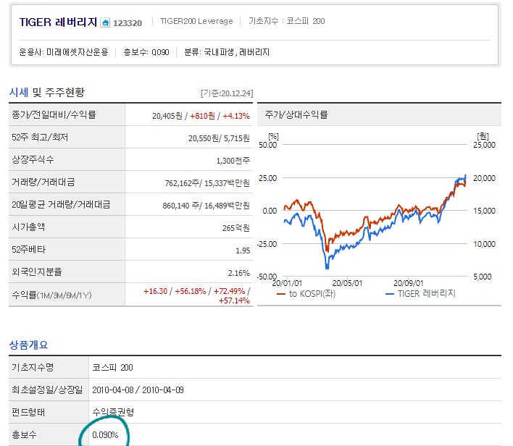Click the 52주 최고/최저 row label

(x=40, y=137)
